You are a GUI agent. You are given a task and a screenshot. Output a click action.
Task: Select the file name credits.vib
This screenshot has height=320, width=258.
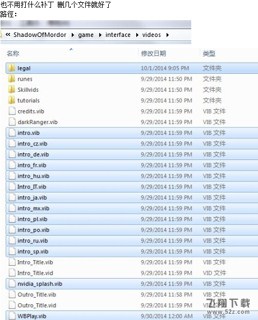pyautogui.click(x=31, y=111)
